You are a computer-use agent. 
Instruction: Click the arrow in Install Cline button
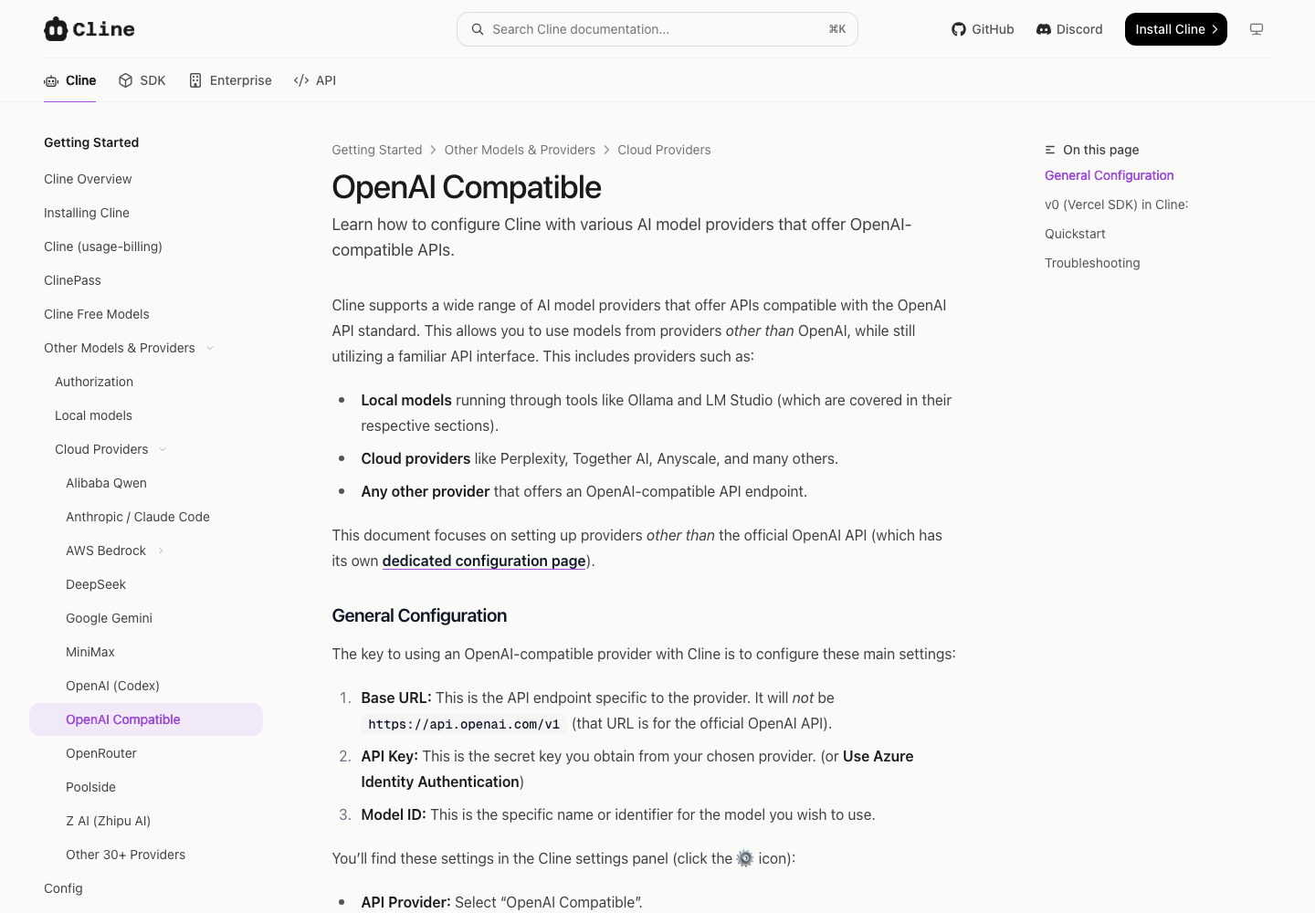click(1215, 29)
